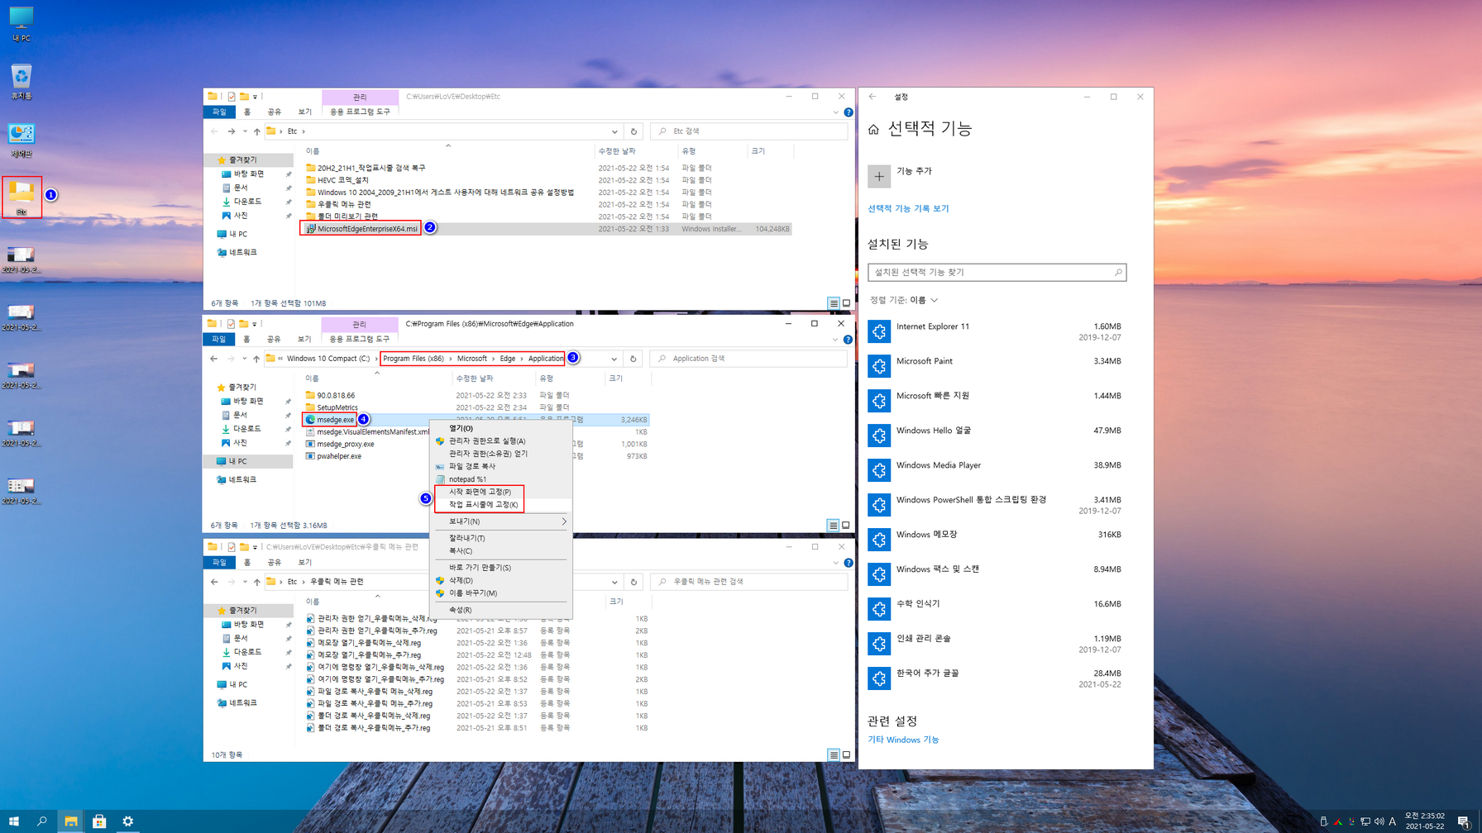Click the 설치된 선택적 기능 찾기 search box
Viewport: 1482px width, 833px height.
pos(997,272)
